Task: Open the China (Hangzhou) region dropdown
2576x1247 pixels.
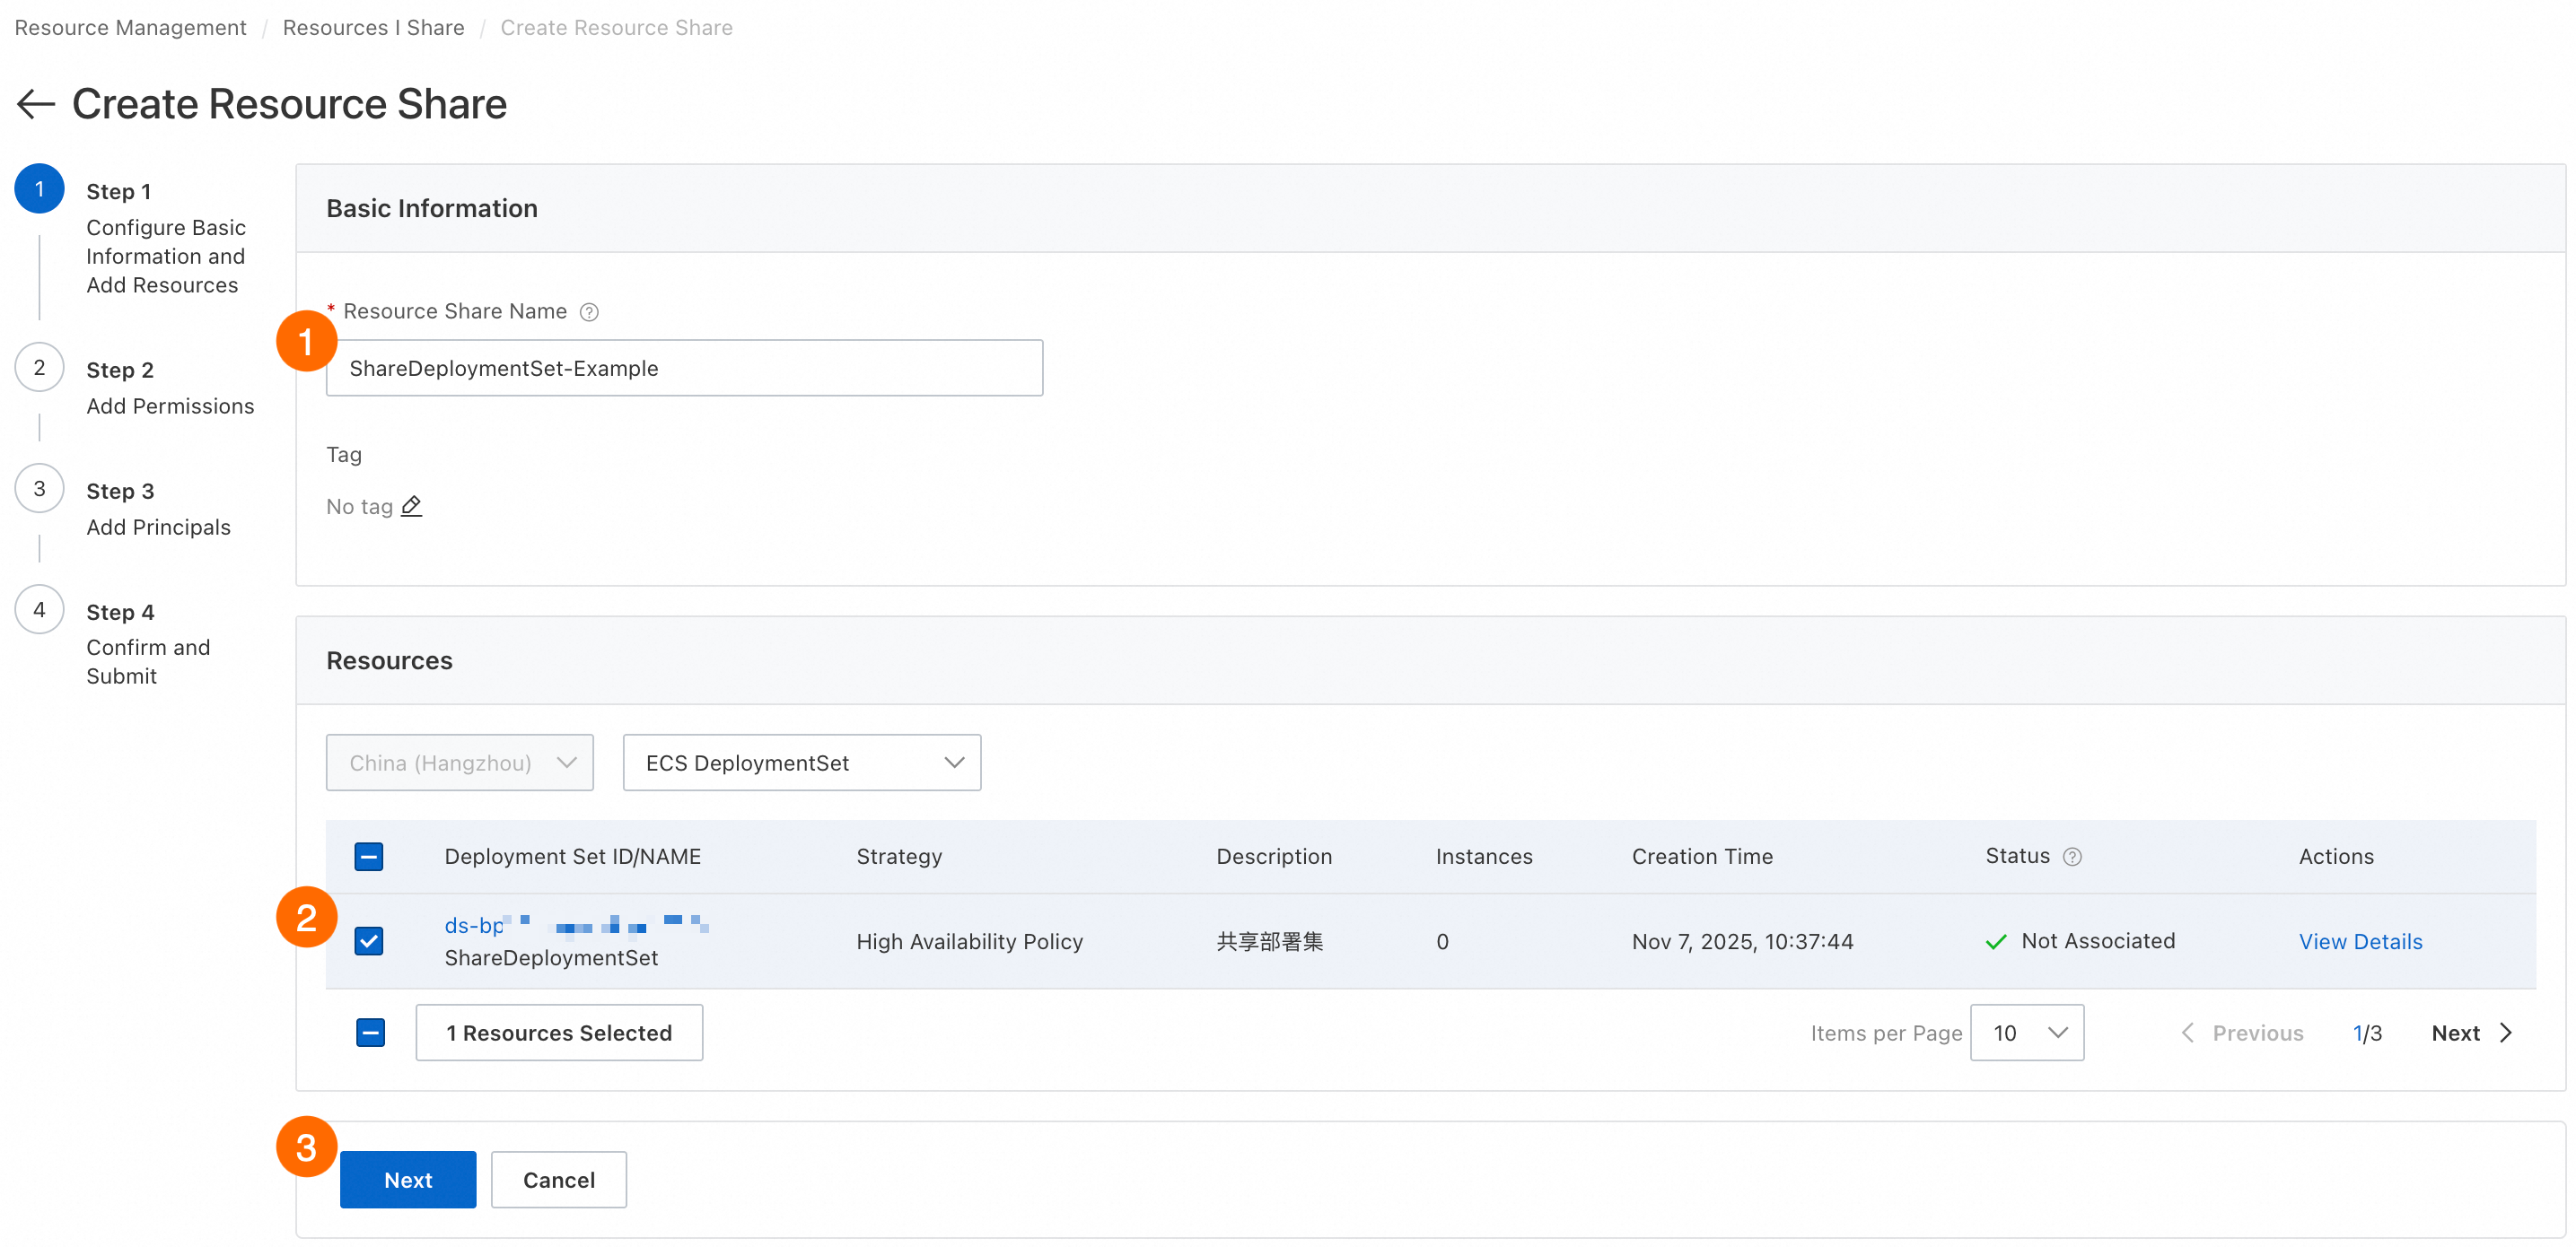Action: pos(459,763)
